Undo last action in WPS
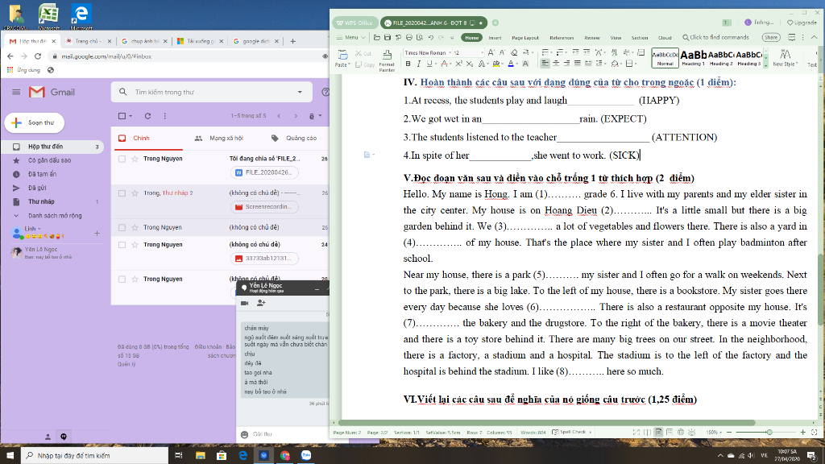This screenshot has width=825, height=464. (430, 37)
